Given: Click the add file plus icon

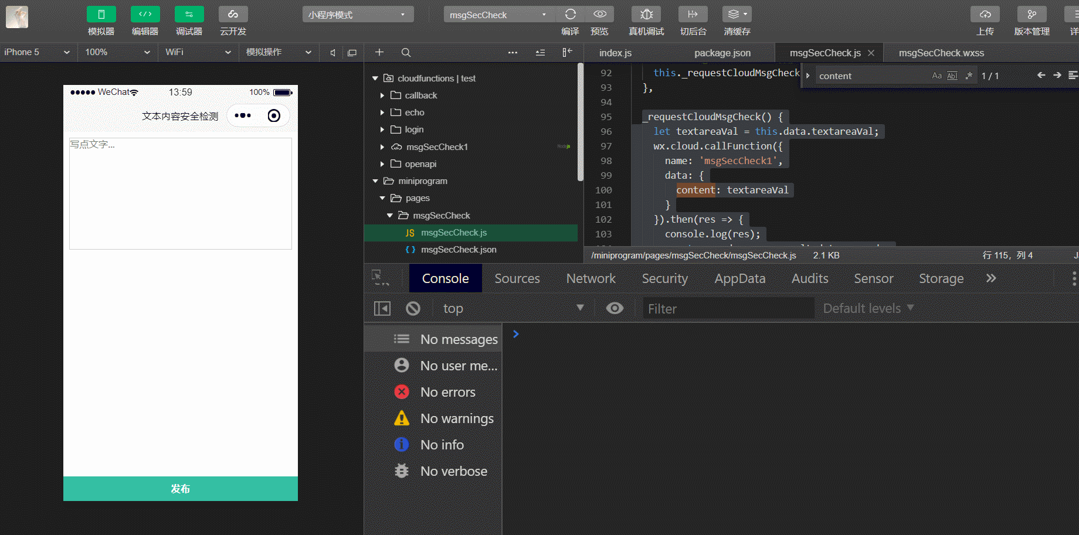Looking at the screenshot, I should (x=379, y=52).
